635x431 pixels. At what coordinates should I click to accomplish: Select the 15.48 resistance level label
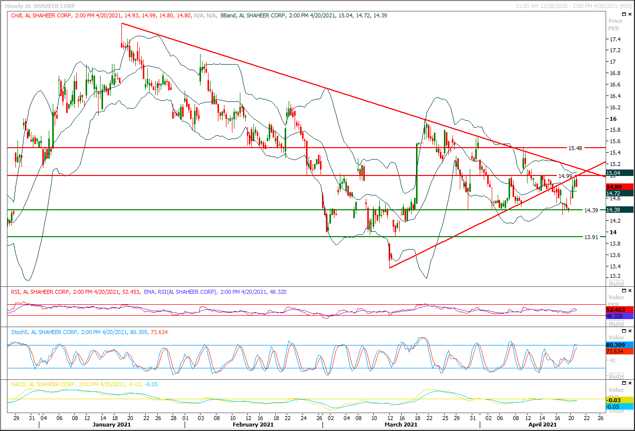[575, 148]
